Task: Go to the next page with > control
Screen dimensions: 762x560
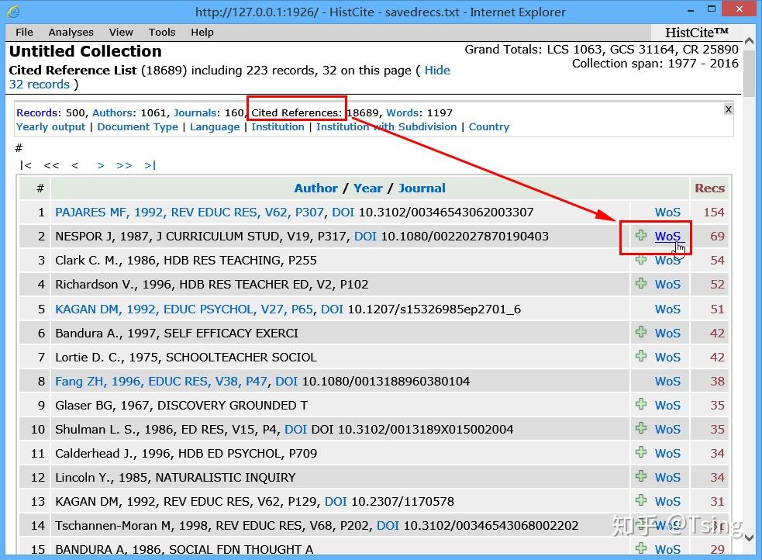Action: tap(101, 165)
